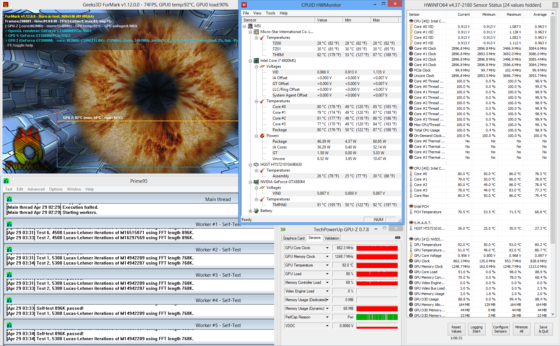Image resolution: width=560 pixels, height=346 pixels.
Task: Select the TMPIN0 row in HWMonitor
Action: (321, 205)
